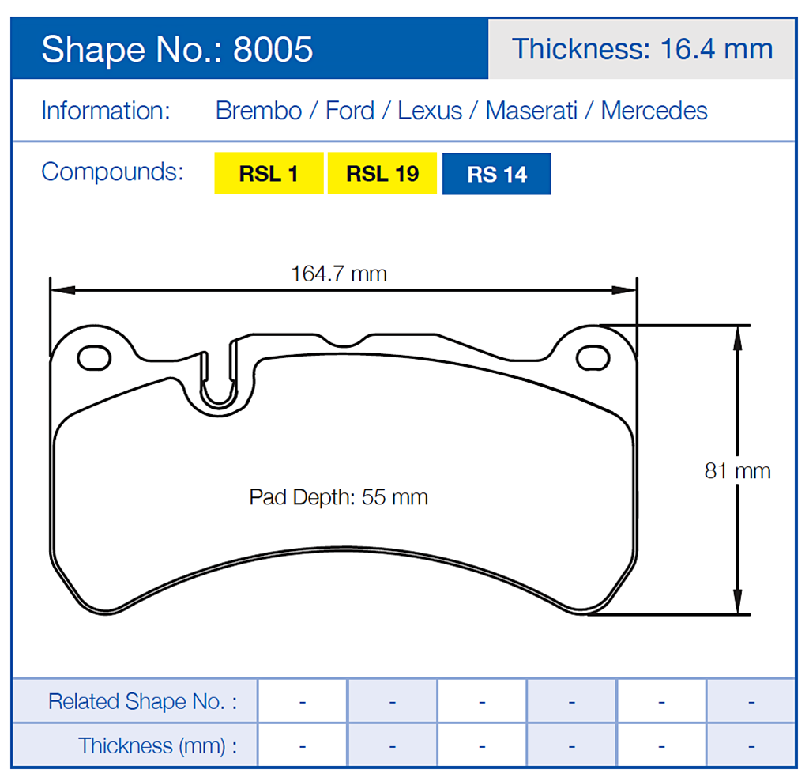Click the Mercedes brand link
Image resolution: width=809 pixels, height=781 pixels.
point(653,111)
